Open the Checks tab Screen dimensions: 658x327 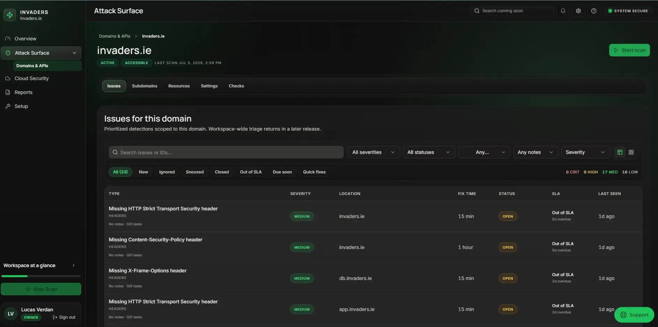coord(236,86)
